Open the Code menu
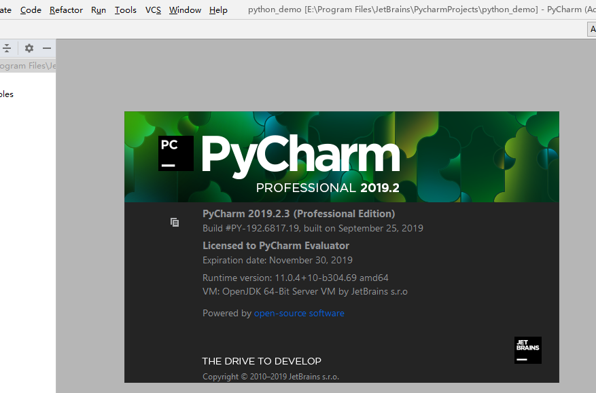 click(31, 10)
